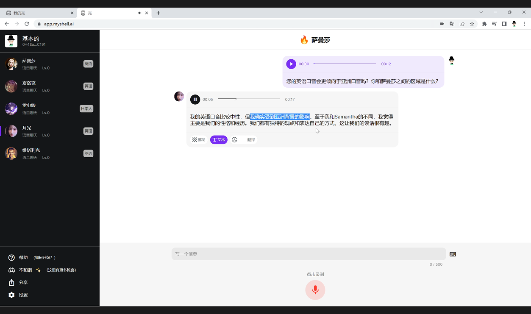Go back in the browser
This screenshot has width=531, height=314.
point(7,24)
